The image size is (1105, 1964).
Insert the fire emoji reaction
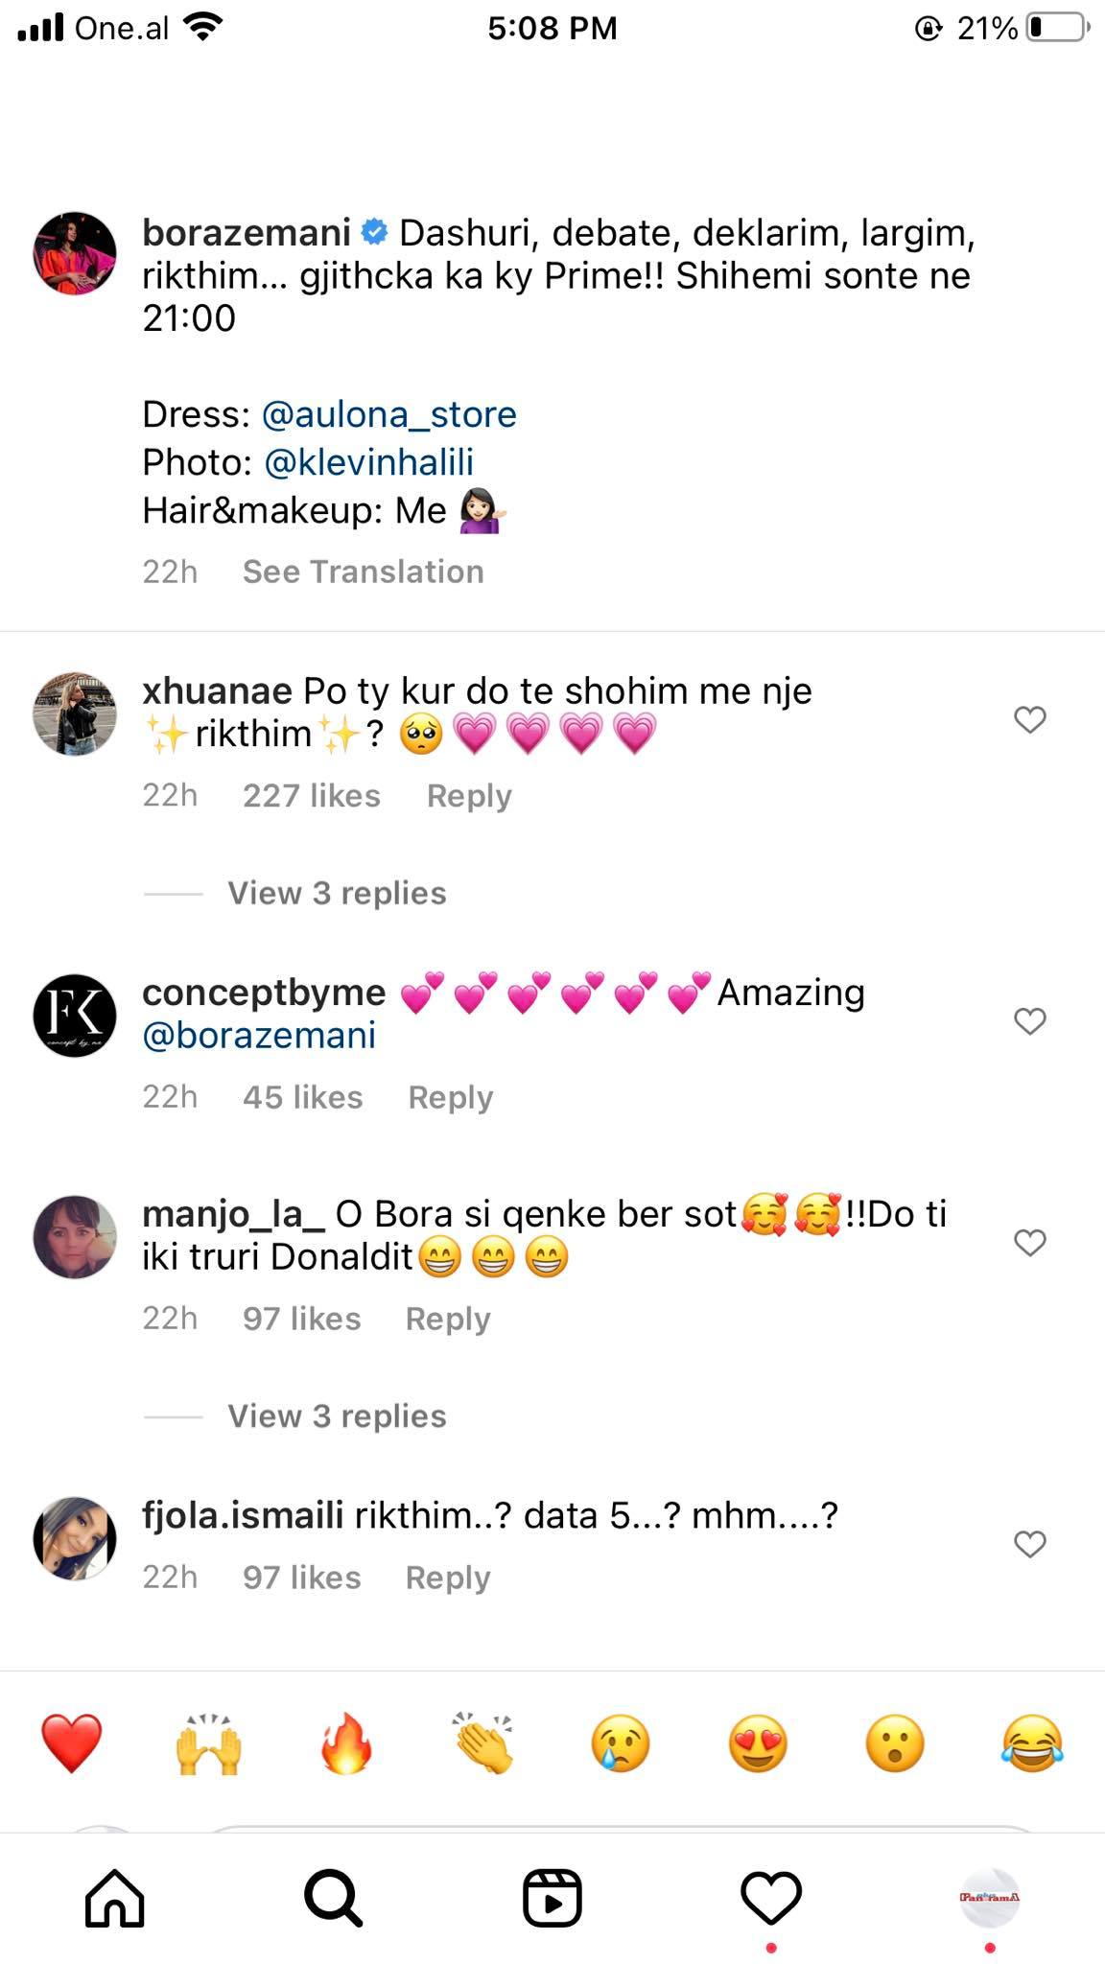(x=346, y=1742)
